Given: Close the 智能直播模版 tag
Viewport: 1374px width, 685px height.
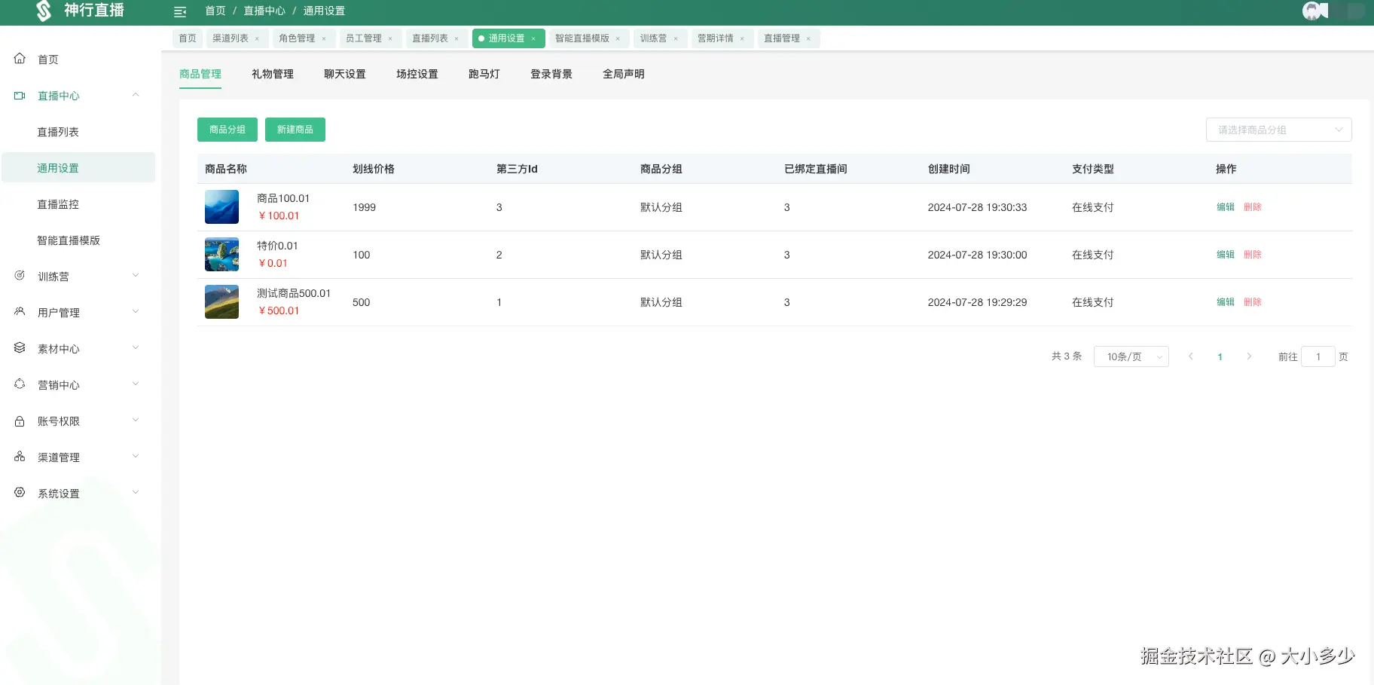Looking at the screenshot, I should click(x=618, y=38).
